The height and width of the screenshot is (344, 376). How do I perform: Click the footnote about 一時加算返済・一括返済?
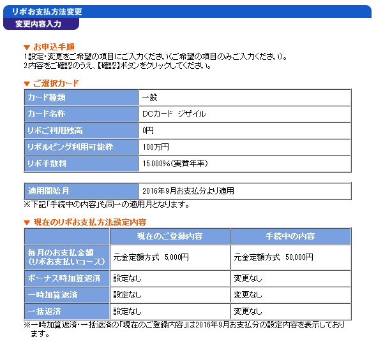tap(184, 329)
